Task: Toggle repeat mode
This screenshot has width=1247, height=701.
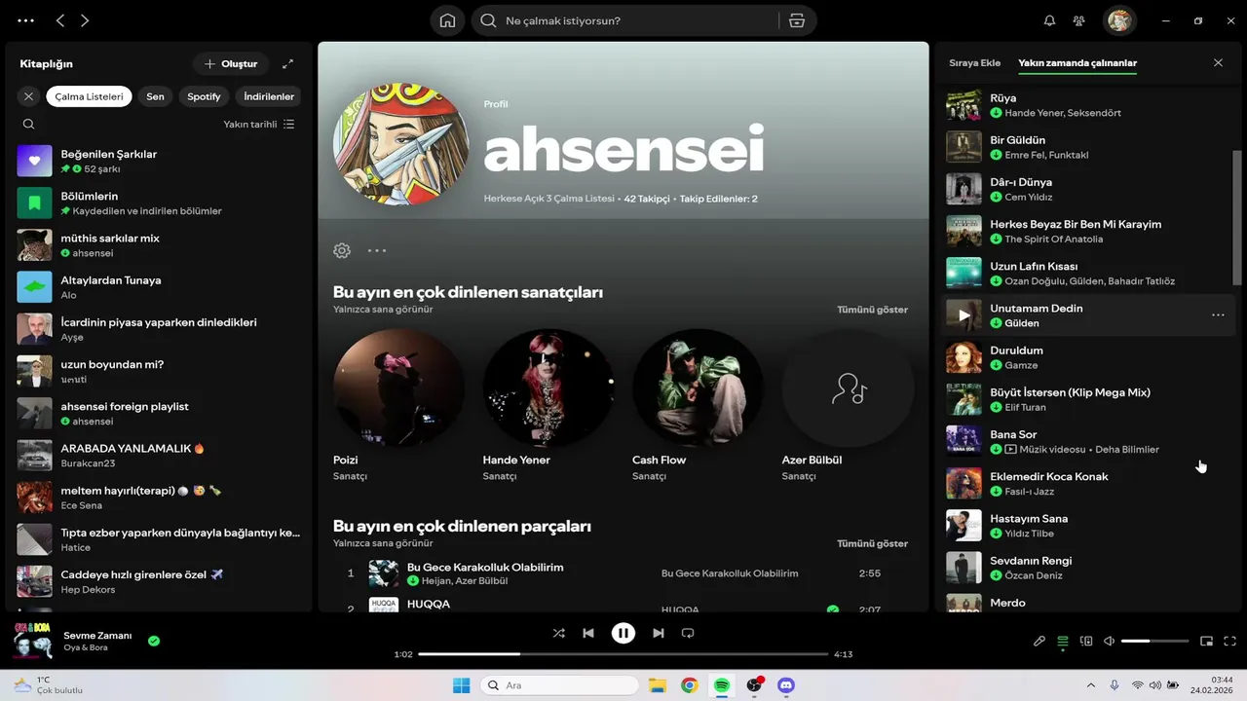Action: pyautogui.click(x=688, y=633)
